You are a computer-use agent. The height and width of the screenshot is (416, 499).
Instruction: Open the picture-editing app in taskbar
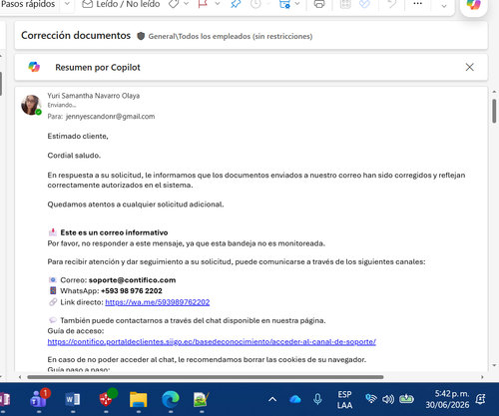tap(202, 399)
